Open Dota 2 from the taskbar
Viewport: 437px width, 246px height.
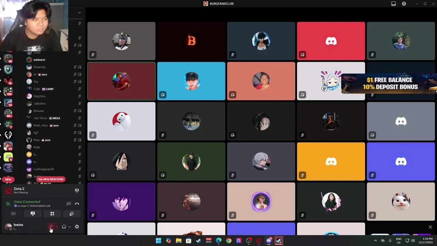click(x=259, y=241)
